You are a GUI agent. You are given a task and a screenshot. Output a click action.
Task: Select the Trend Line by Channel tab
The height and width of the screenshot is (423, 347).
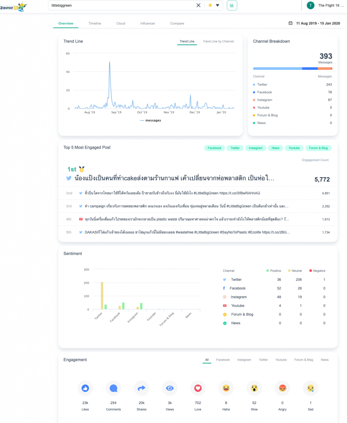(x=218, y=41)
